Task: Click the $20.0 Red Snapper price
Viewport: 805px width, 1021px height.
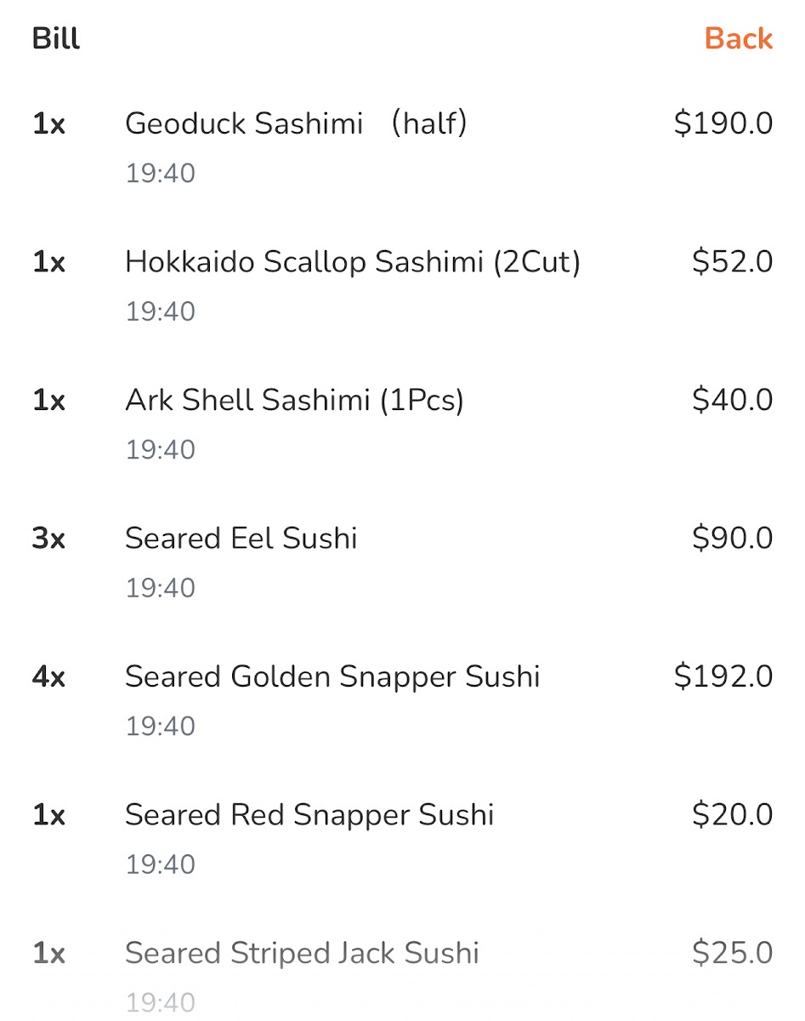Action: click(x=732, y=815)
